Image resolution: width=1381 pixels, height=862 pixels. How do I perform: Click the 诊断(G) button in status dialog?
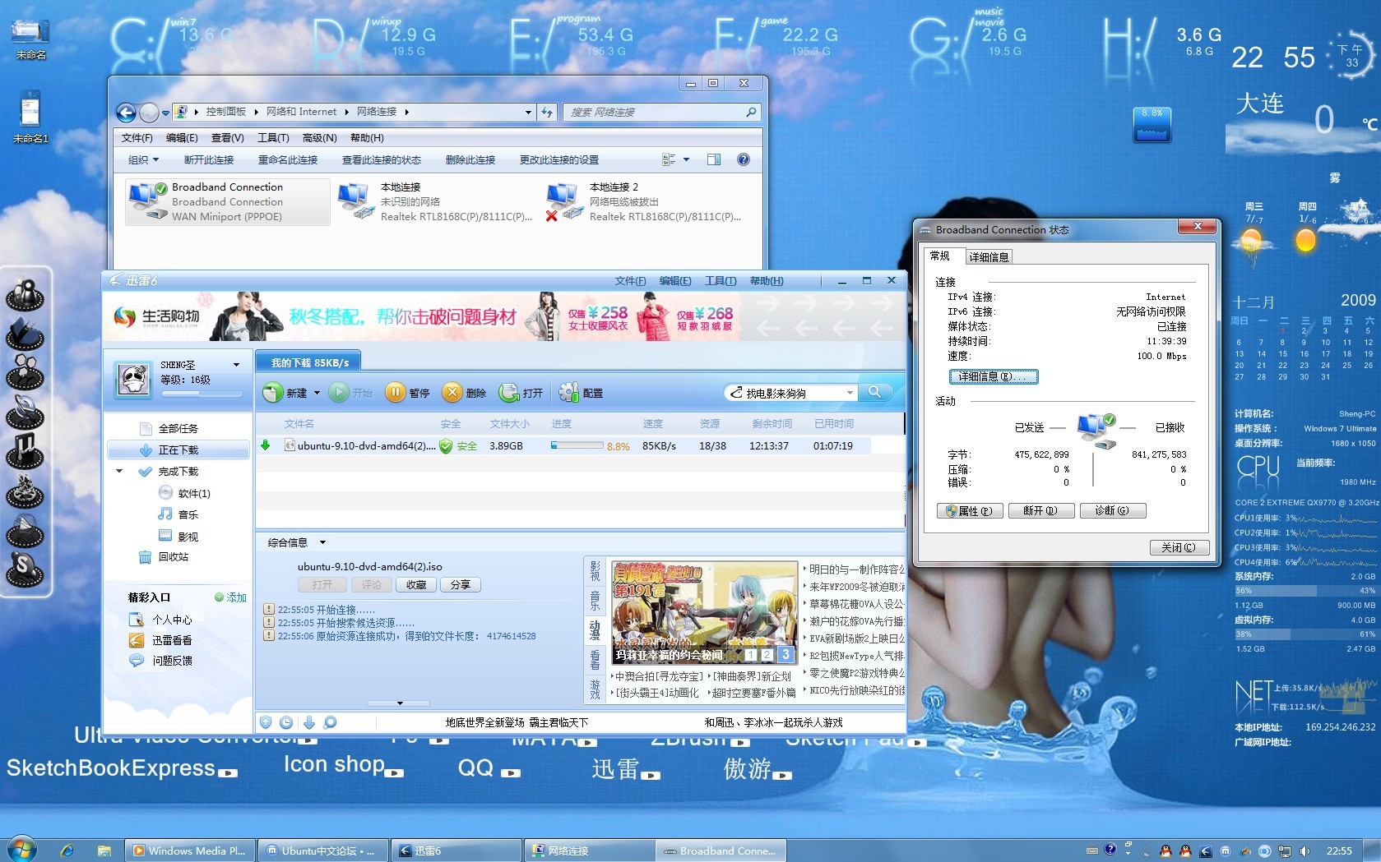click(1112, 510)
